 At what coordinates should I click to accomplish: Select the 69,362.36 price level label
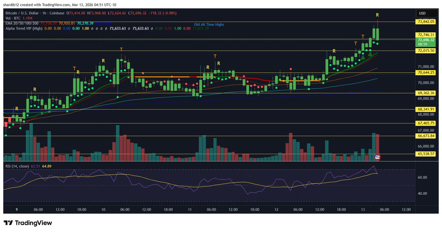426,93
